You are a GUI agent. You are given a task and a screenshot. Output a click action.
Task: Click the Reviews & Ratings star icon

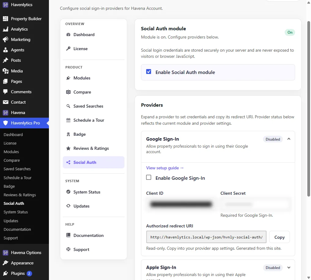click(x=68, y=148)
